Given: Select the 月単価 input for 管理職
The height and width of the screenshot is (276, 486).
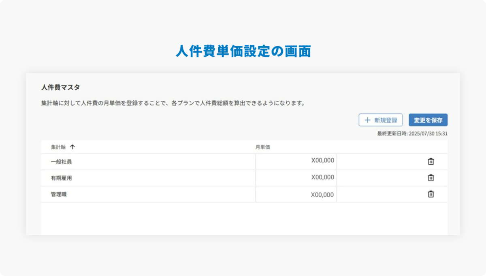Looking at the screenshot, I should coord(296,195).
